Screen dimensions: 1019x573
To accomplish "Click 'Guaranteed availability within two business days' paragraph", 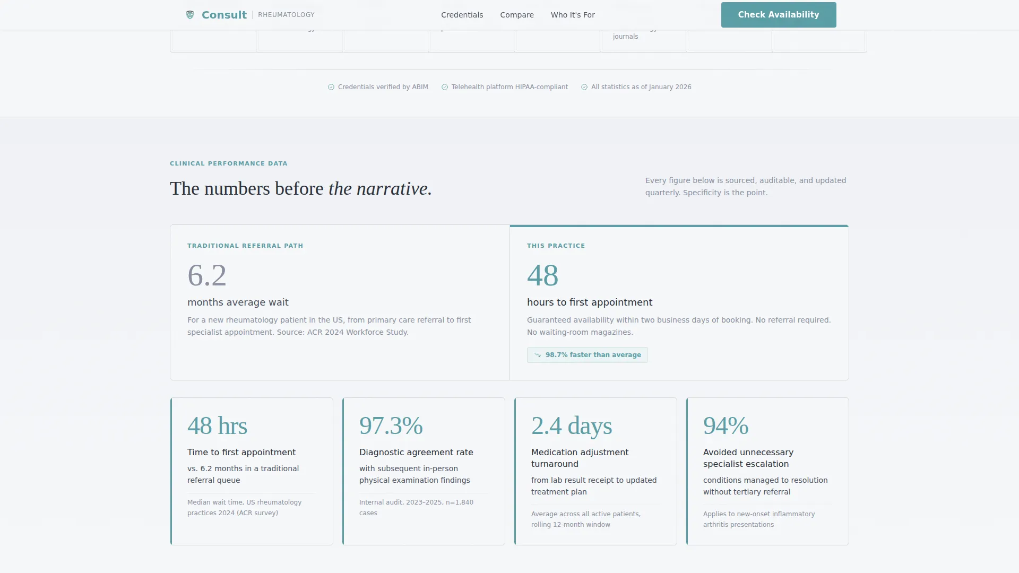I will tap(679, 326).
